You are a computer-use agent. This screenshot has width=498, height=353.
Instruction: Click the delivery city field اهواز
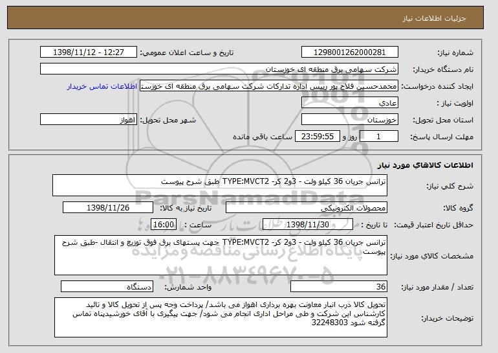(x=89, y=120)
